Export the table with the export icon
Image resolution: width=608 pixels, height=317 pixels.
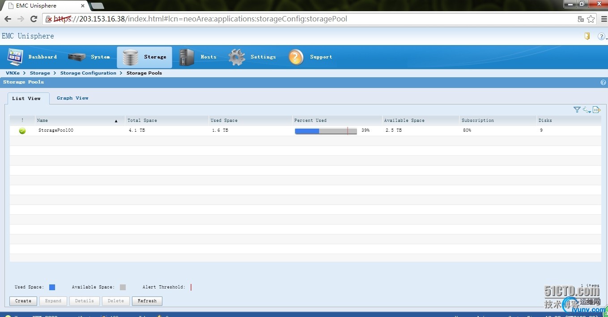click(x=596, y=109)
